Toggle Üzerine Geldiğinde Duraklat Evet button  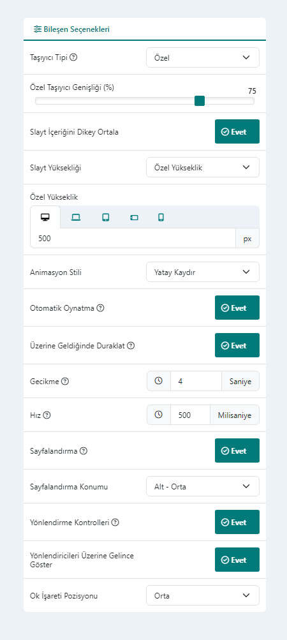(237, 345)
